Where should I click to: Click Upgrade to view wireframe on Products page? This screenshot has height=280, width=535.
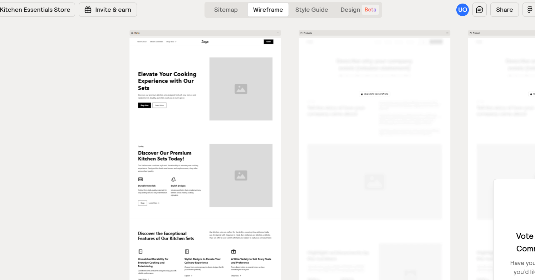click(x=374, y=94)
